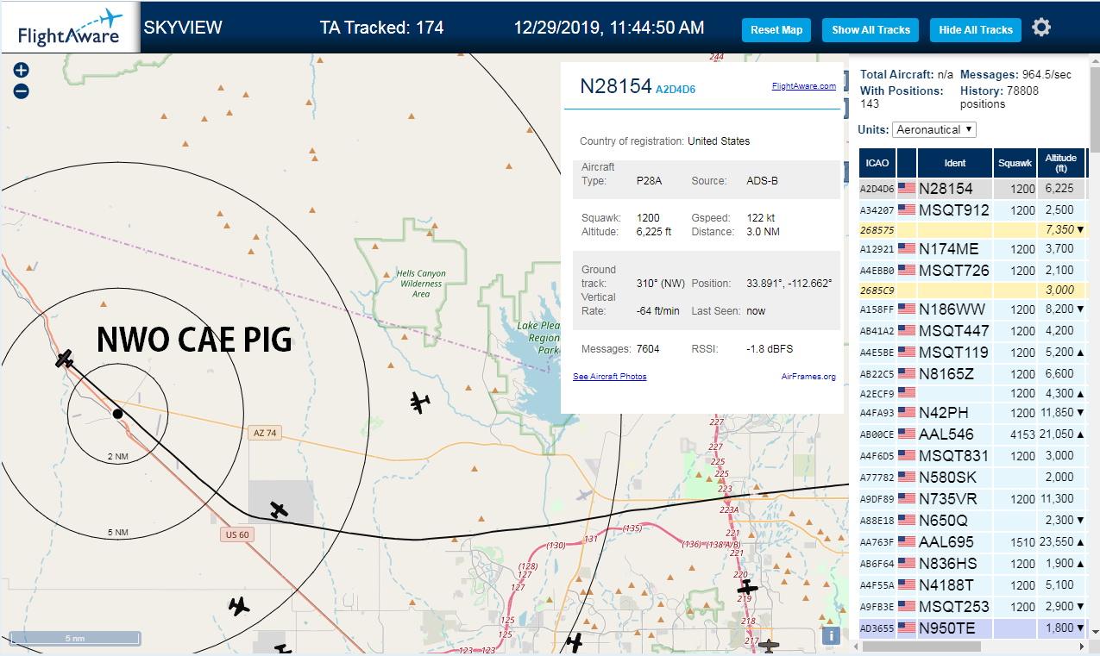Open the Units Aeronautical dropdown
Viewport: 1100px width, 656px height.
tap(934, 129)
